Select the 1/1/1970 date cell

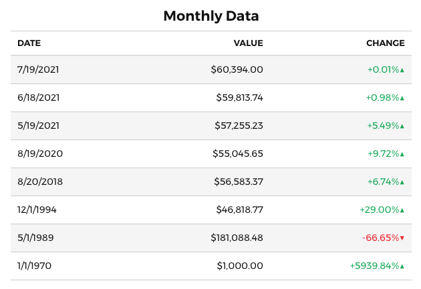tap(34, 266)
